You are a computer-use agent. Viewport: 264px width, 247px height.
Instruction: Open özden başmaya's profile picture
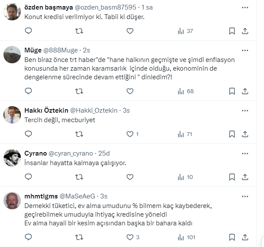12,12
